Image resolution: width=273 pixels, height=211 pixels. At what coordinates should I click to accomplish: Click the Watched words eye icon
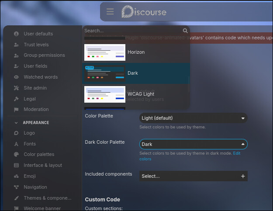tap(16, 77)
